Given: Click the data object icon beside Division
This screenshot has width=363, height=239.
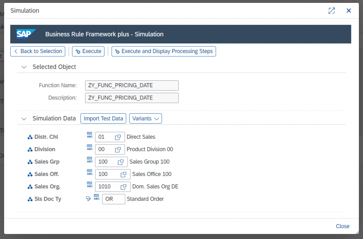Looking at the screenshot, I should click(30, 149).
